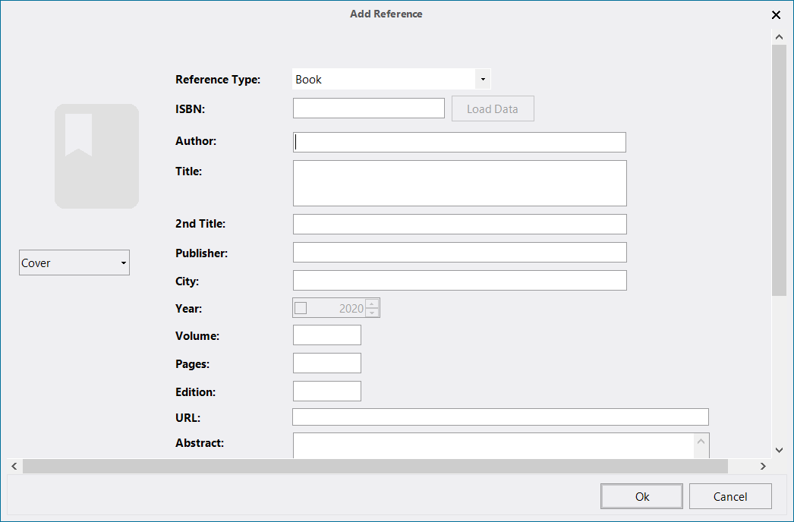The height and width of the screenshot is (522, 794).
Task: Click the book cover placeholder icon
Action: point(96,156)
